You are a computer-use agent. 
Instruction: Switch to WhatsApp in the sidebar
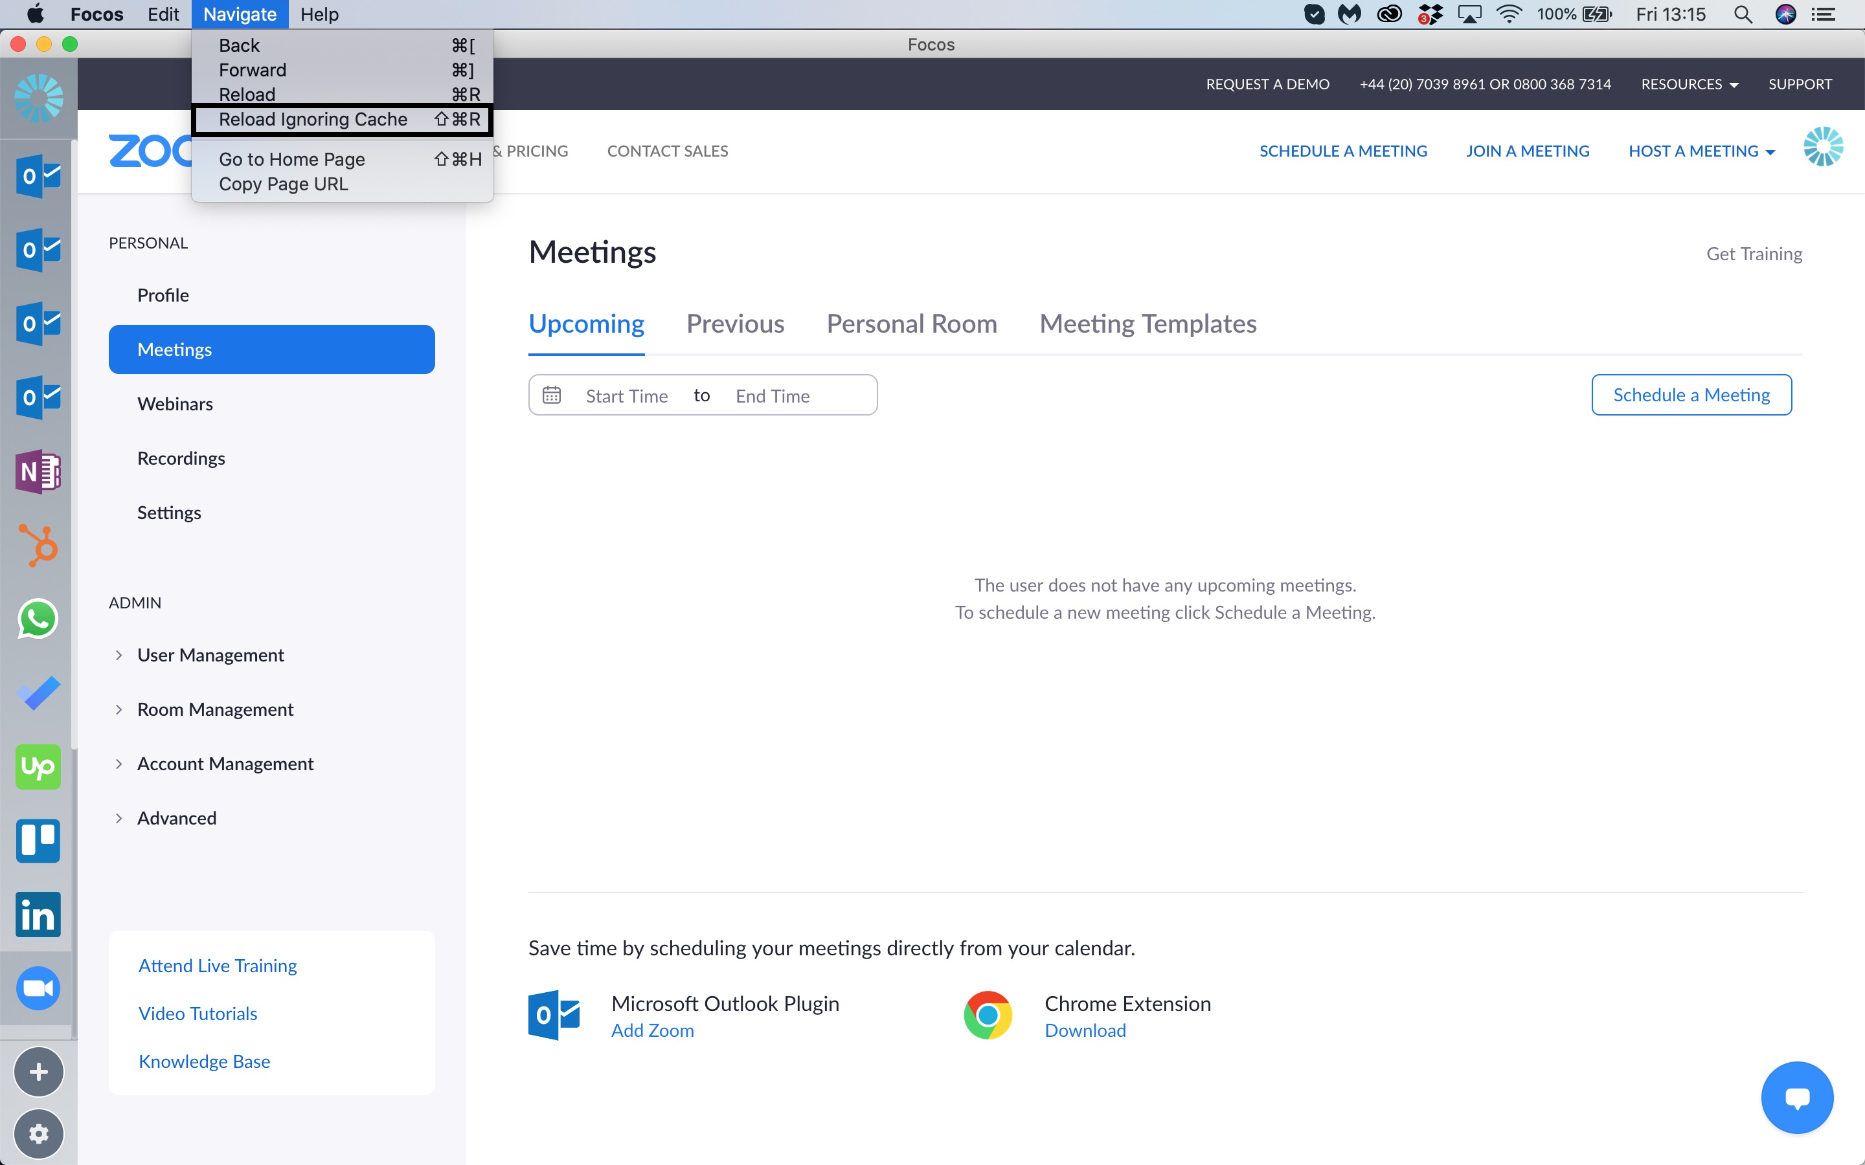[38, 619]
